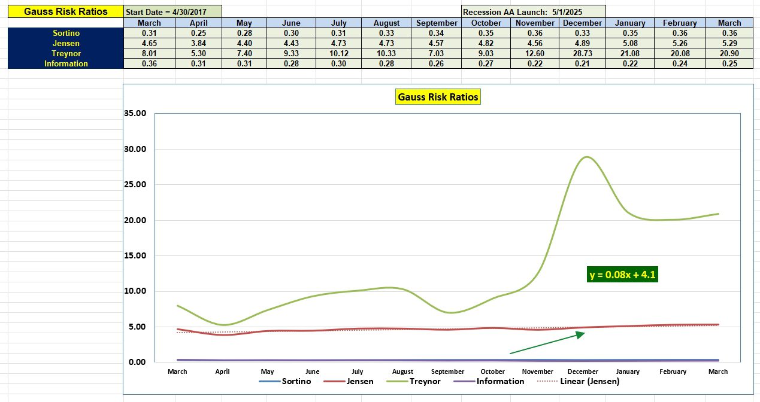Select Treynor value 8.01 cell
Screen dimensions: 760x402
coord(149,53)
